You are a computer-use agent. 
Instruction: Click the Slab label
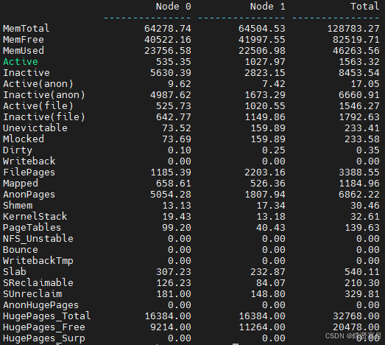[15, 272]
